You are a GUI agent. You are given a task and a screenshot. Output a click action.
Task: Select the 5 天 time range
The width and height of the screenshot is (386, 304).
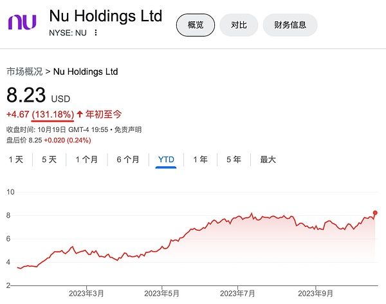[50, 159]
